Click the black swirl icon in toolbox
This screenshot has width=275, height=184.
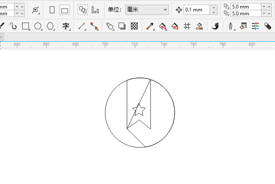(x=215, y=26)
